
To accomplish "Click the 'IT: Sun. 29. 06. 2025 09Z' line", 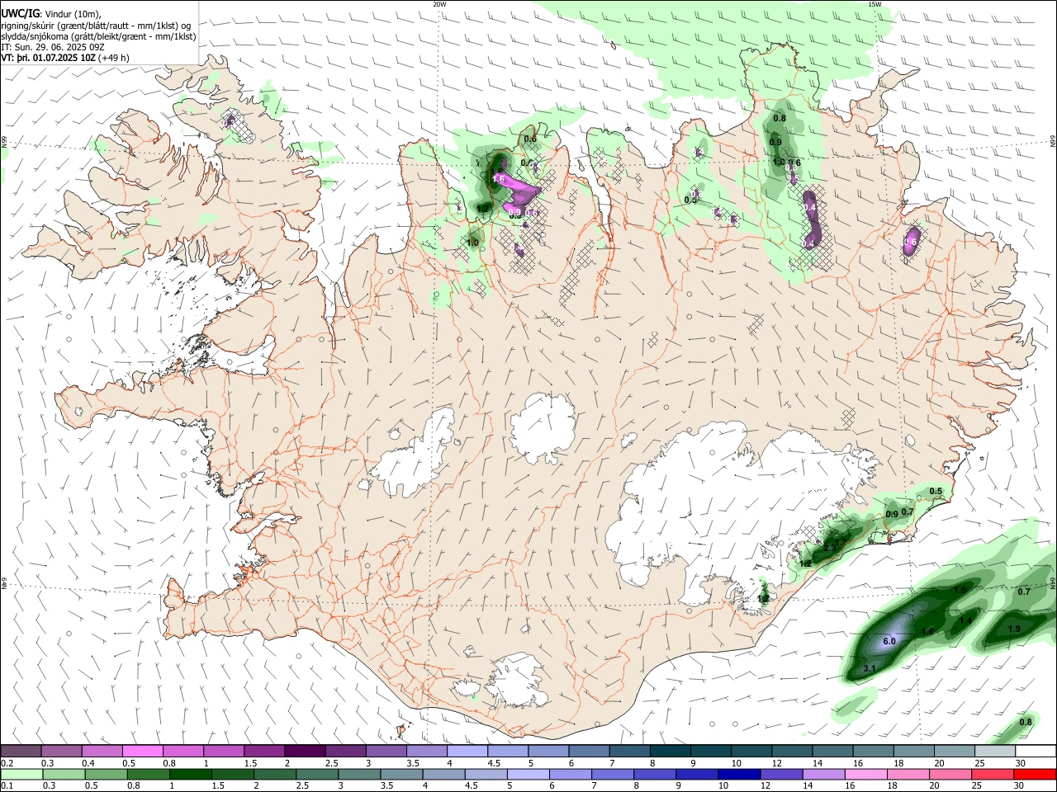I will 53,47.
